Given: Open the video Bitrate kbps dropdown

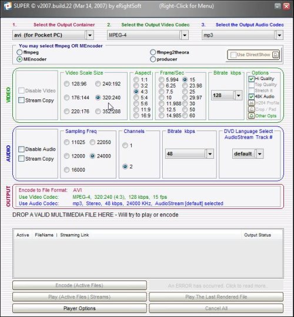Looking at the screenshot, I should click(239, 95).
